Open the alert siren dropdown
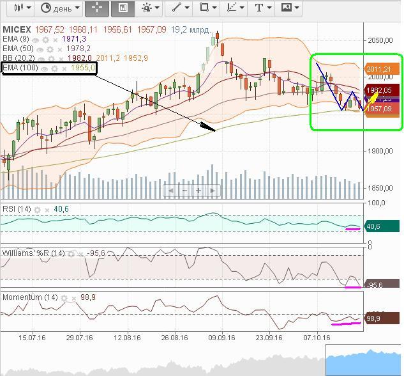Image resolution: width=404 pixels, height=376 pixels. click(x=157, y=8)
